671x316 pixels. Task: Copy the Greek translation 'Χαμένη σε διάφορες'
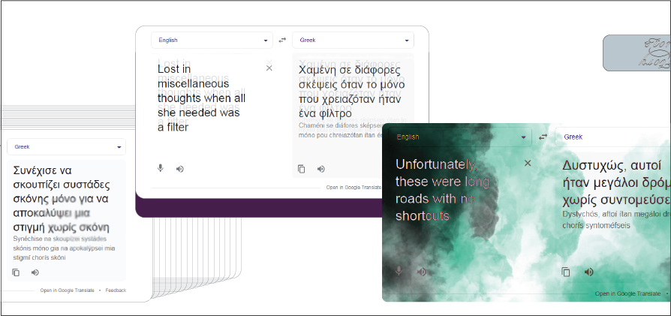coord(302,169)
